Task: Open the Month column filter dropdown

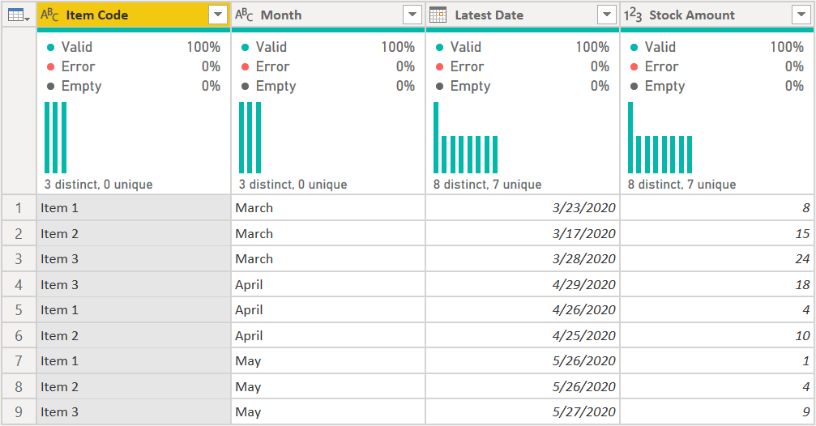Action: tap(412, 15)
